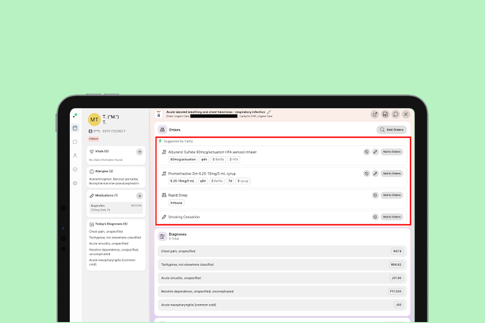Open the comments icon in the header
The image size is (485, 323).
[395, 114]
